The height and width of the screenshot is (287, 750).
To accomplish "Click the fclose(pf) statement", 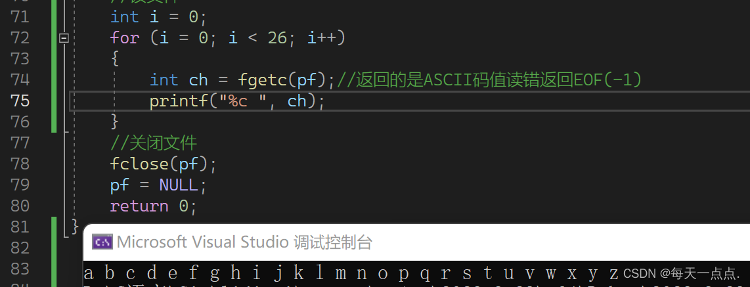I will [164, 165].
